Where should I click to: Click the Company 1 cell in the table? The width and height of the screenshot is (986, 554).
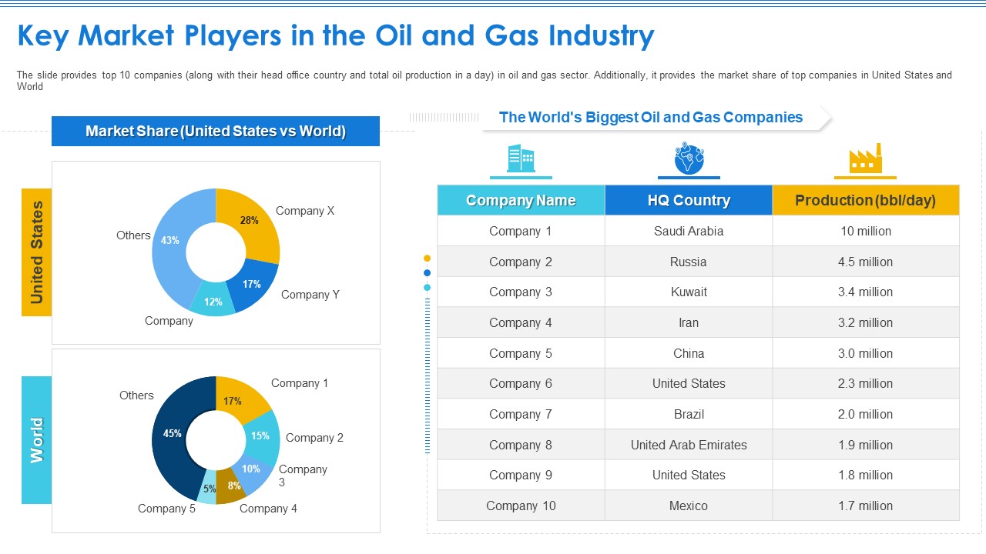(521, 231)
